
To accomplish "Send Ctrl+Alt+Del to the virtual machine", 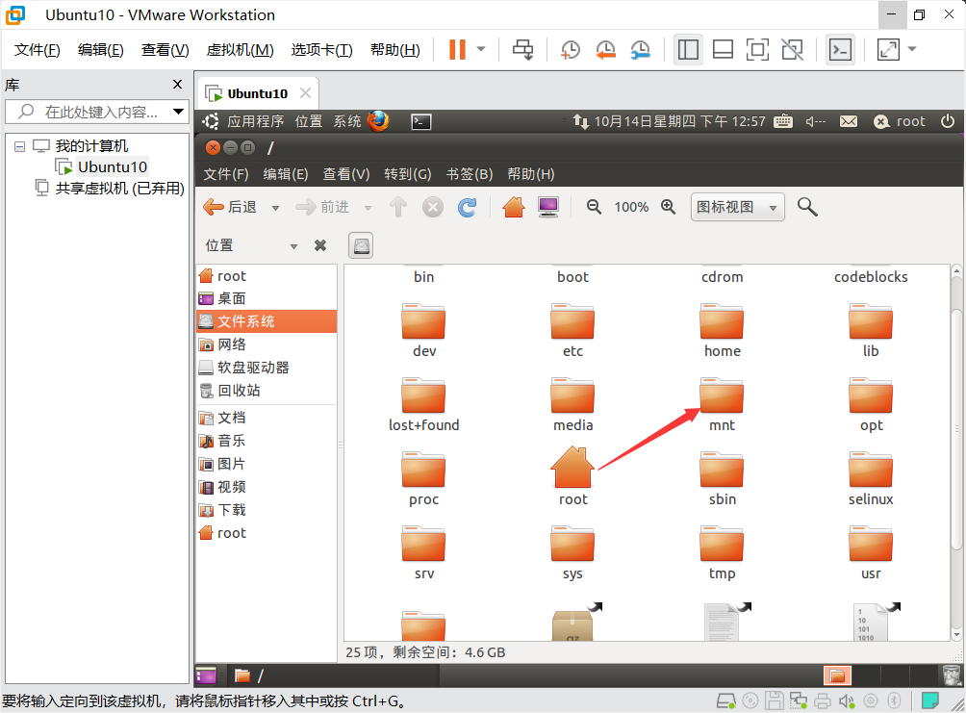I will (x=523, y=49).
